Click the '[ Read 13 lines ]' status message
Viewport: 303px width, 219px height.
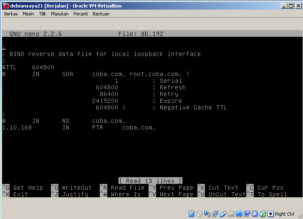(150, 181)
